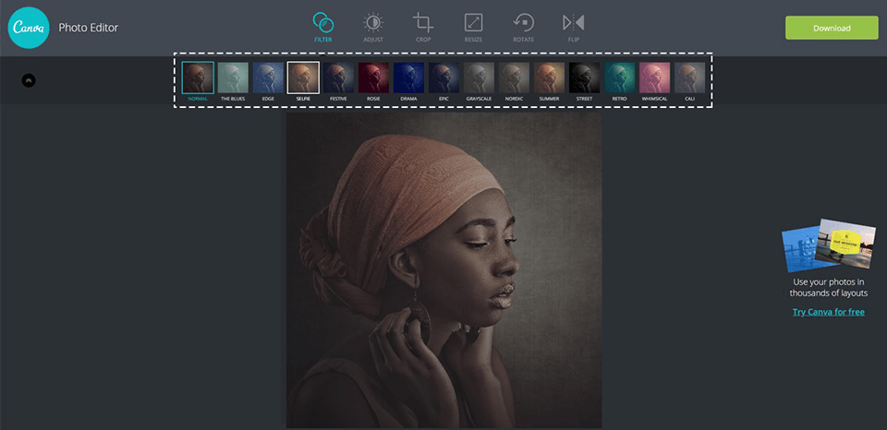This screenshot has width=887, height=430.
Task: Collapse the filter strip with the up-arrow button
Action: click(29, 81)
